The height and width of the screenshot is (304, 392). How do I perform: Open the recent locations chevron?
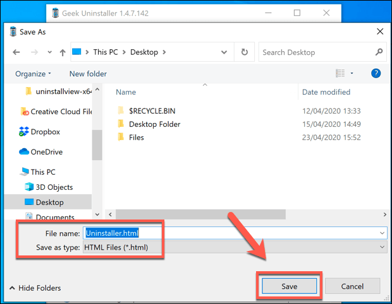[50, 52]
